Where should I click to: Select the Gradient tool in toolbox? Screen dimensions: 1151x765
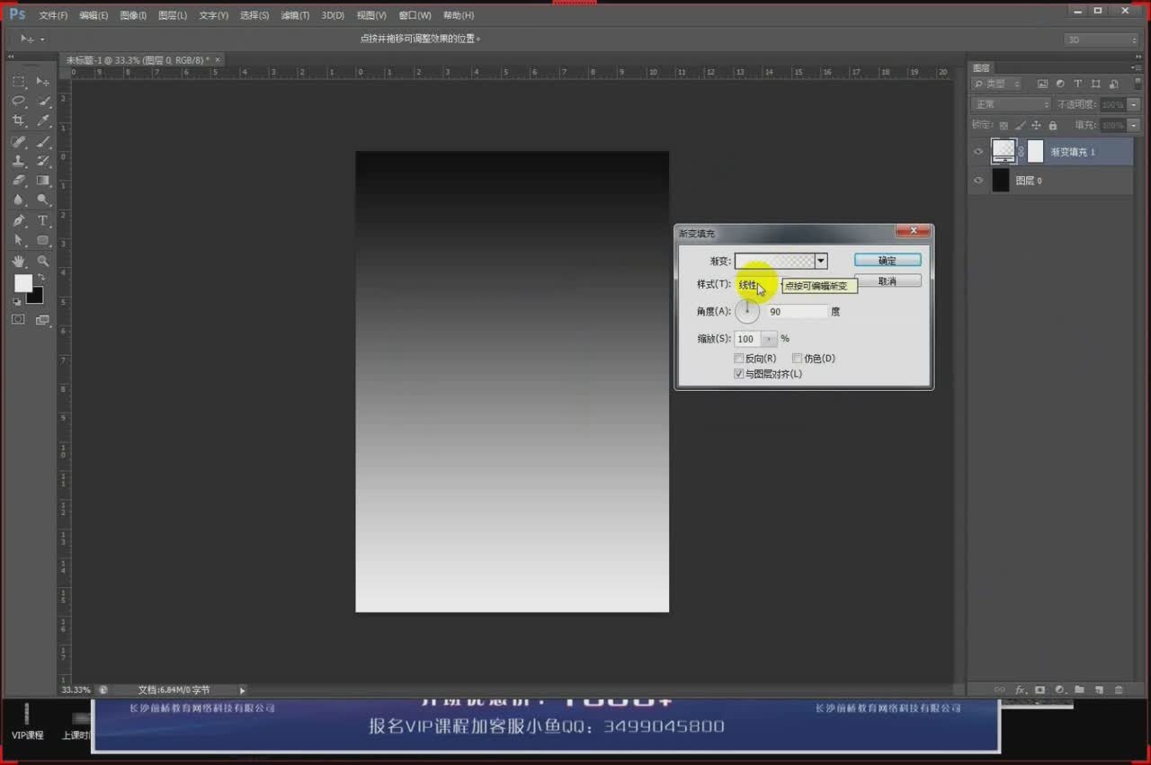click(42, 181)
